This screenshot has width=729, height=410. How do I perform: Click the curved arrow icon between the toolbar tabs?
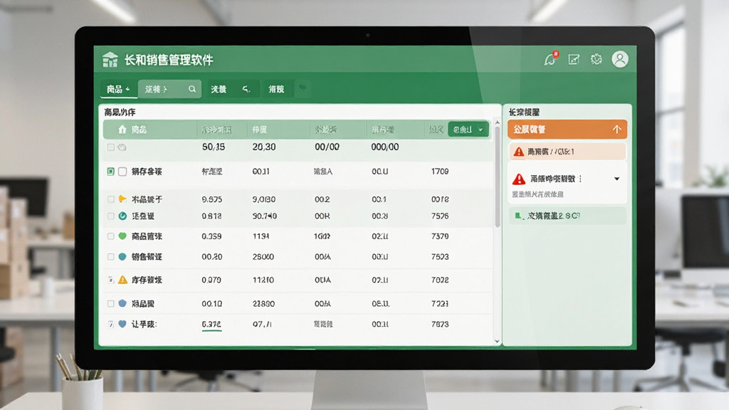pyautogui.click(x=246, y=89)
